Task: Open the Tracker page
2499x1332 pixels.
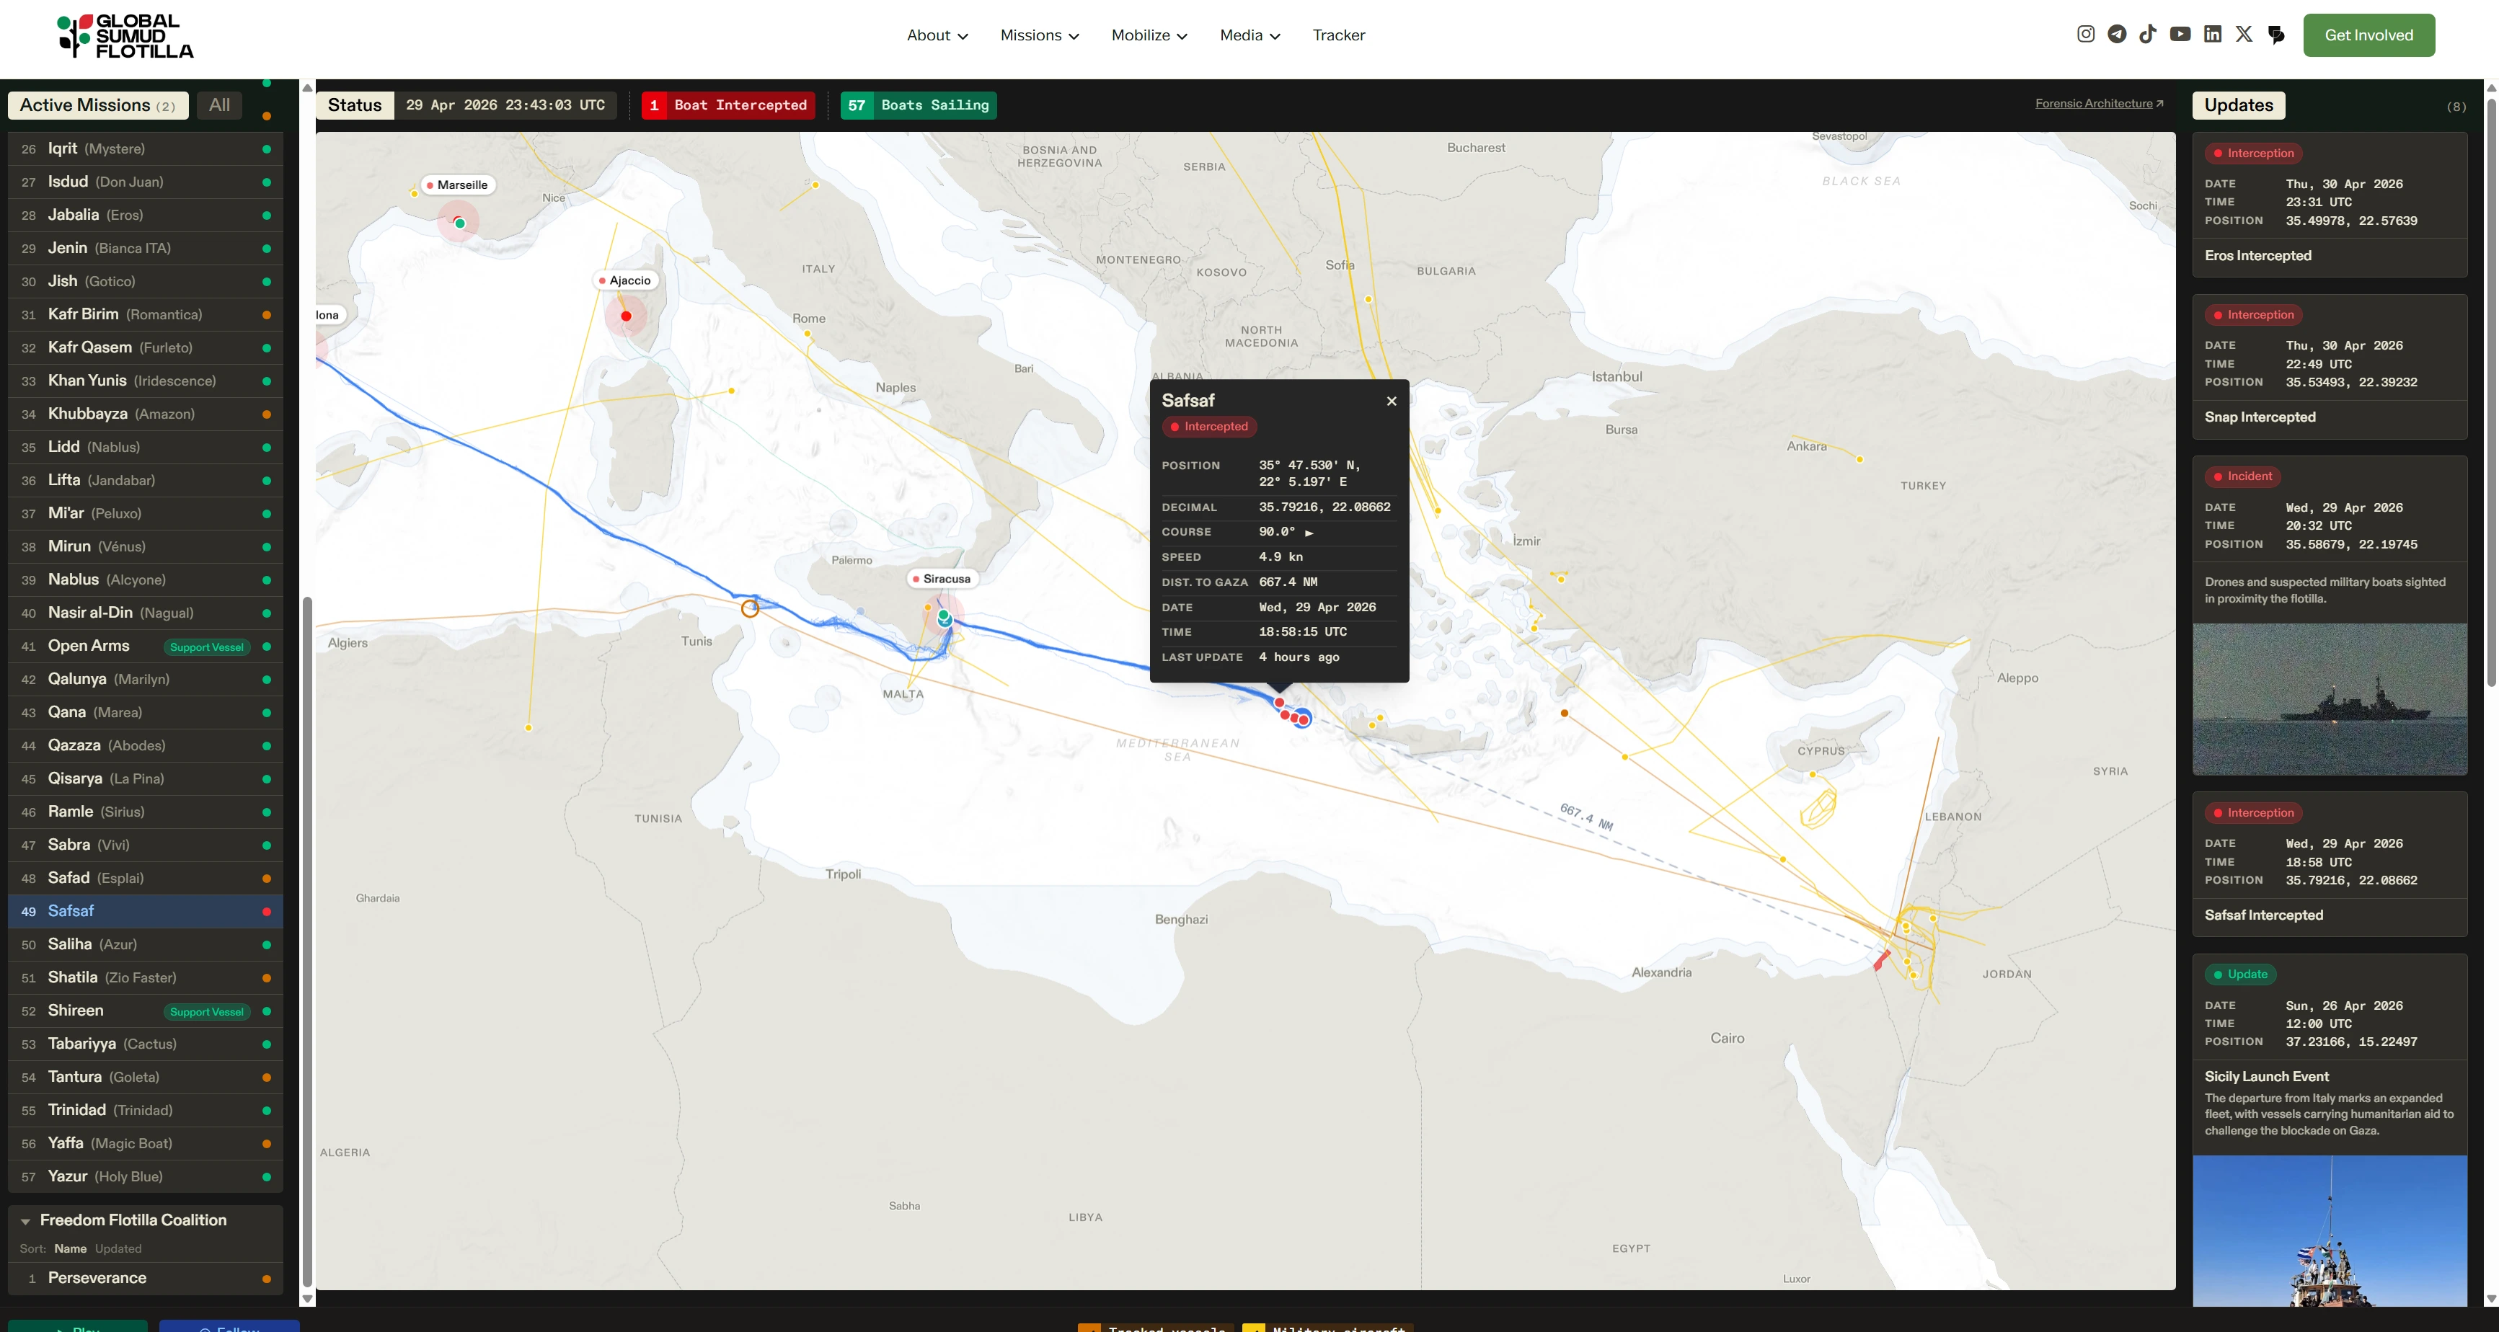Action: 1337,35
